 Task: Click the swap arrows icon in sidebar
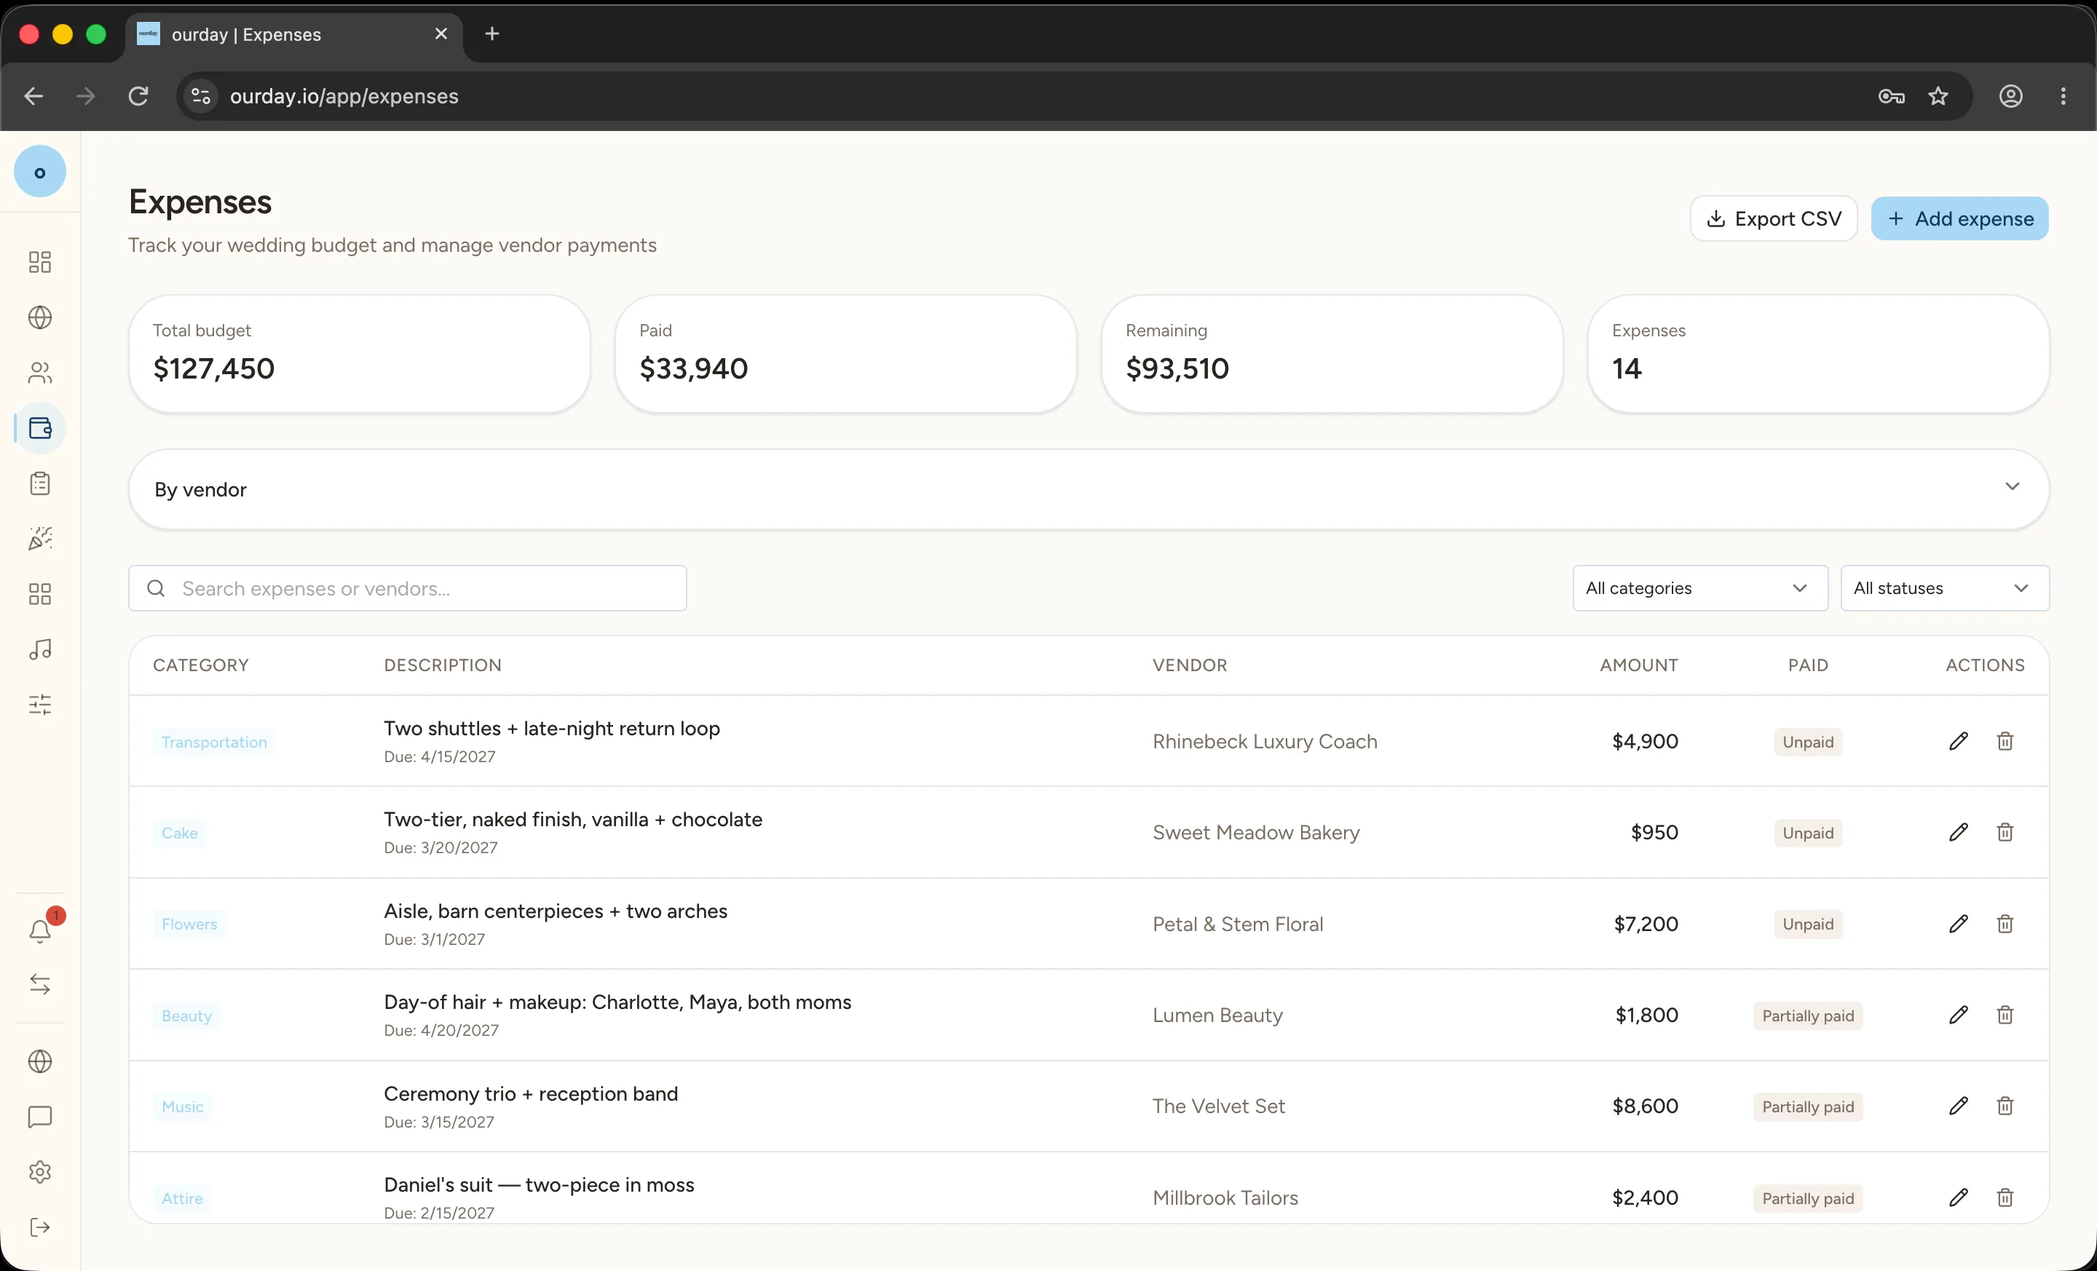coord(40,984)
